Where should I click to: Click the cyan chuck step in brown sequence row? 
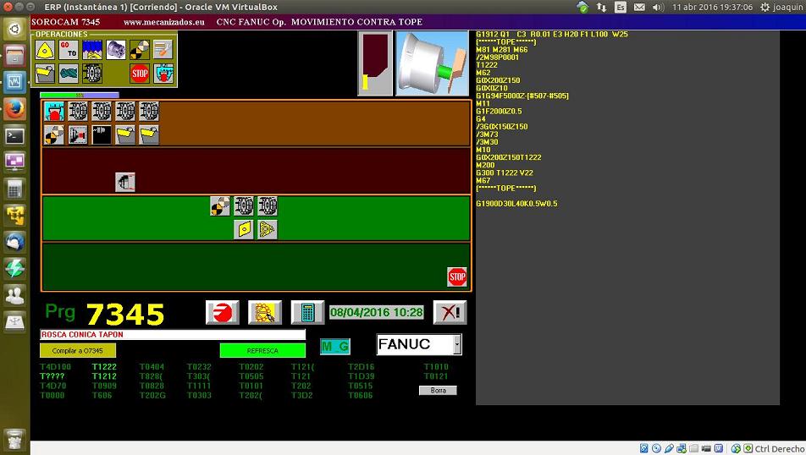54,112
